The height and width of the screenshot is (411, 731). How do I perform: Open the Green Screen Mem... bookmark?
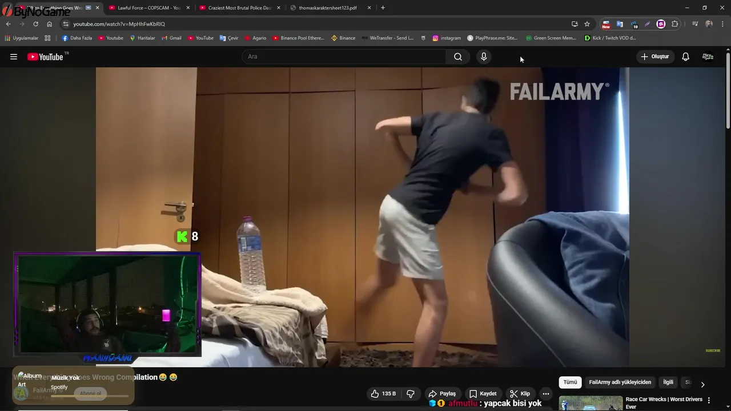point(551,38)
